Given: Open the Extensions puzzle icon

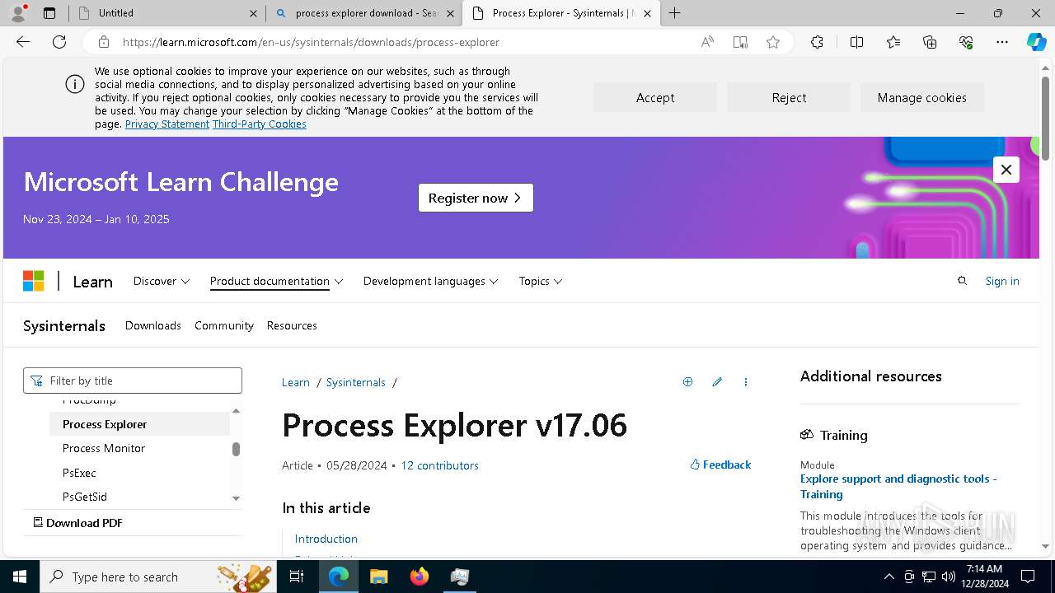Looking at the screenshot, I should point(817,42).
